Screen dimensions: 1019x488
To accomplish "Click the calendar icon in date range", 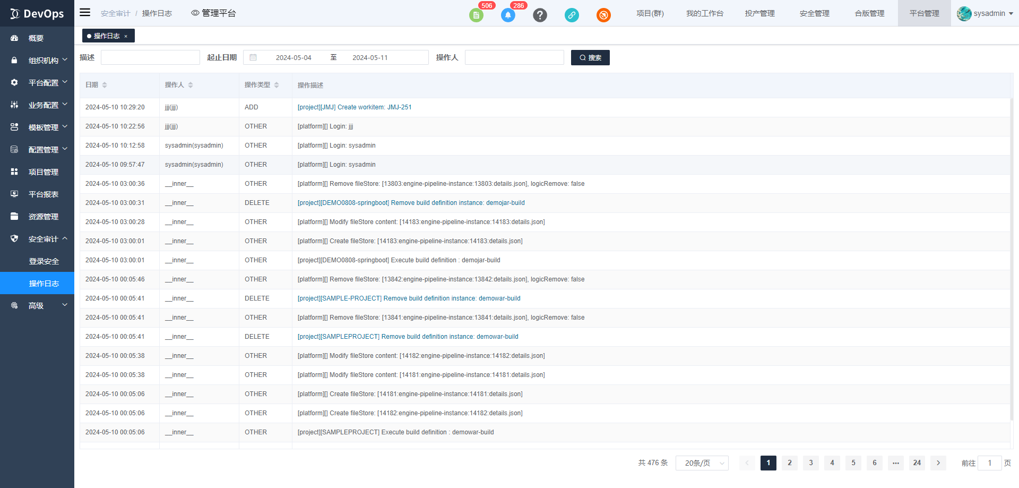I will click(253, 57).
